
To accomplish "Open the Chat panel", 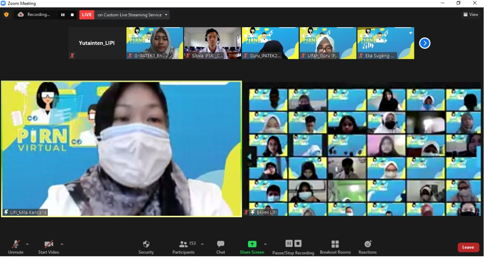I will click(221, 247).
